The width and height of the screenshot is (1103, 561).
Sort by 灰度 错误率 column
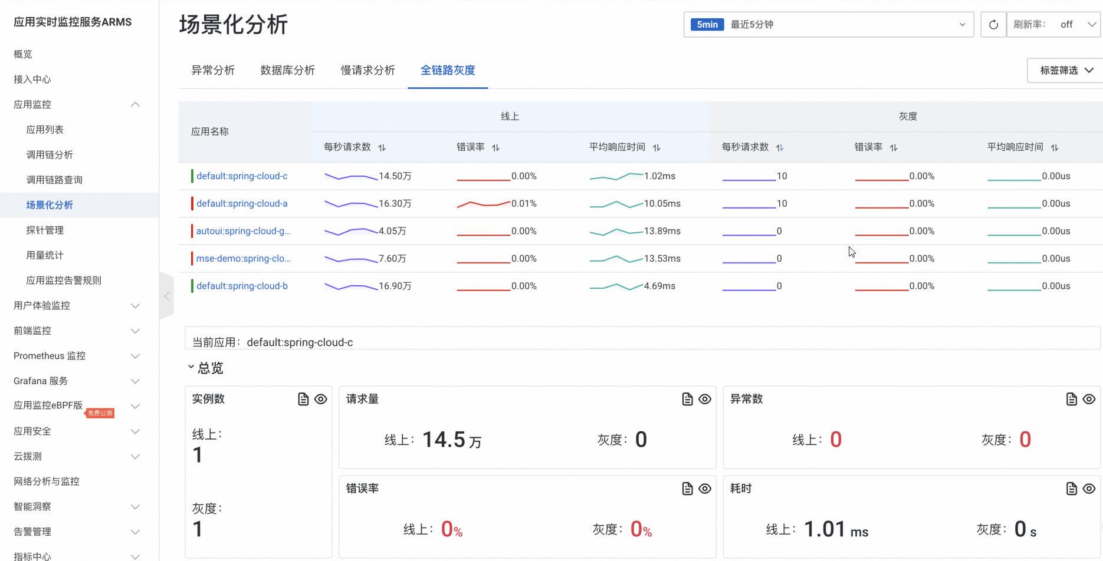(894, 147)
